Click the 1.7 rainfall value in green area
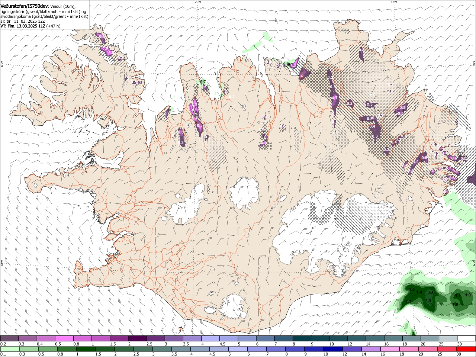Viewport: 476px width, 357px height. 408,302
